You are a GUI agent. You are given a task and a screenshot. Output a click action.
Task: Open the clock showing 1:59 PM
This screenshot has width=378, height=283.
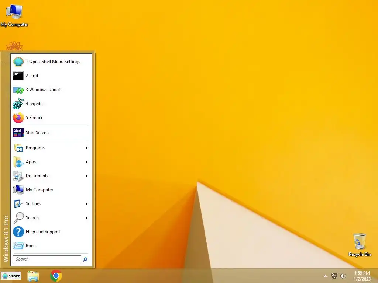[x=362, y=273]
